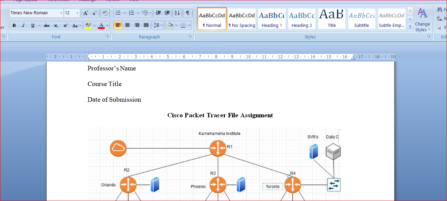Apply the Normal style
The width and height of the screenshot is (447, 201).
212,19
